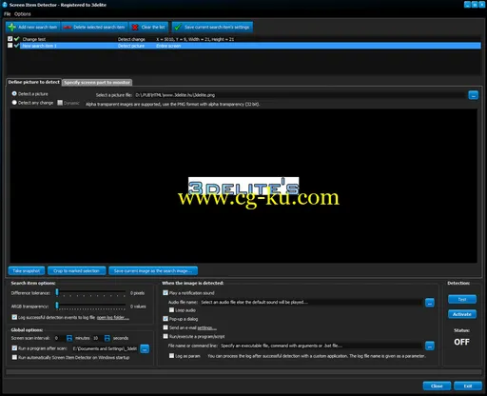
Task: Click the seconds spinner arrows
Action: 107,338
